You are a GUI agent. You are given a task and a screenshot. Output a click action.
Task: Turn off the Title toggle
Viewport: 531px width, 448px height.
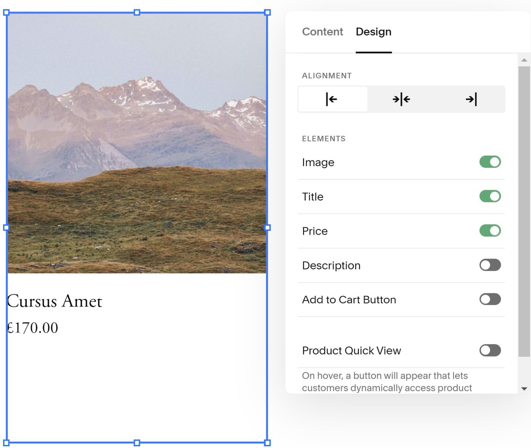click(x=490, y=196)
